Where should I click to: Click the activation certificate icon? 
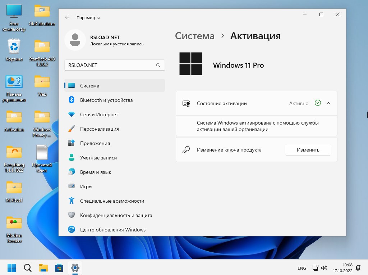pos(186,103)
